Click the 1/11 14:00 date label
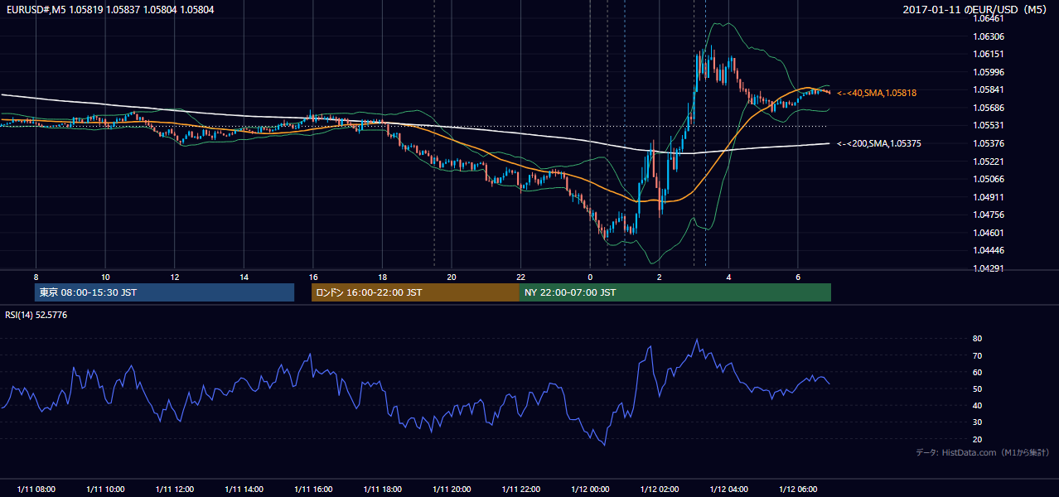 tap(244, 489)
